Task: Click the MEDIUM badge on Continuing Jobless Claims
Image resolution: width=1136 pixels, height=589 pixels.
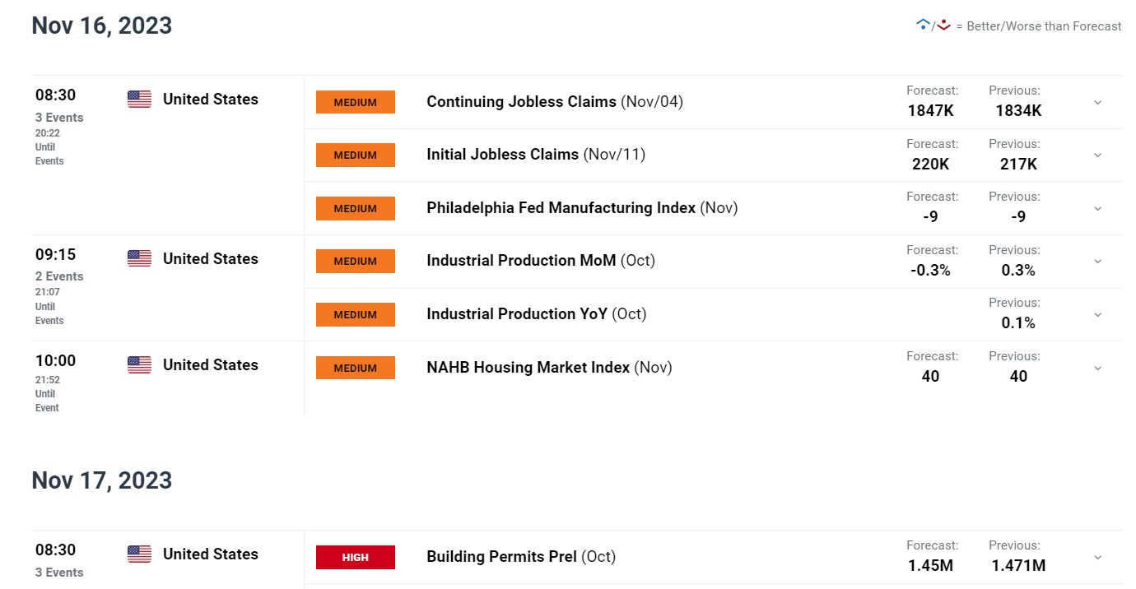Action: (356, 102)
